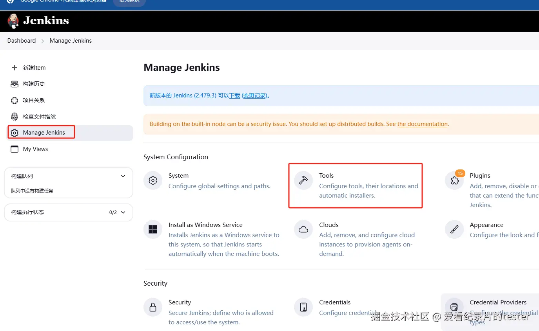Click the fingerprint icon for 检查文件指纹
539x331 pixels.
pyautogui.click(x=15, y=117)
